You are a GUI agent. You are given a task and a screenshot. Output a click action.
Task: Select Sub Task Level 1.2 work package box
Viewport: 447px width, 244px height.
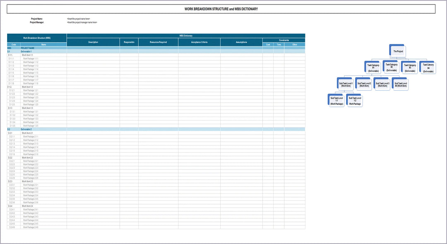click(355, 101)
